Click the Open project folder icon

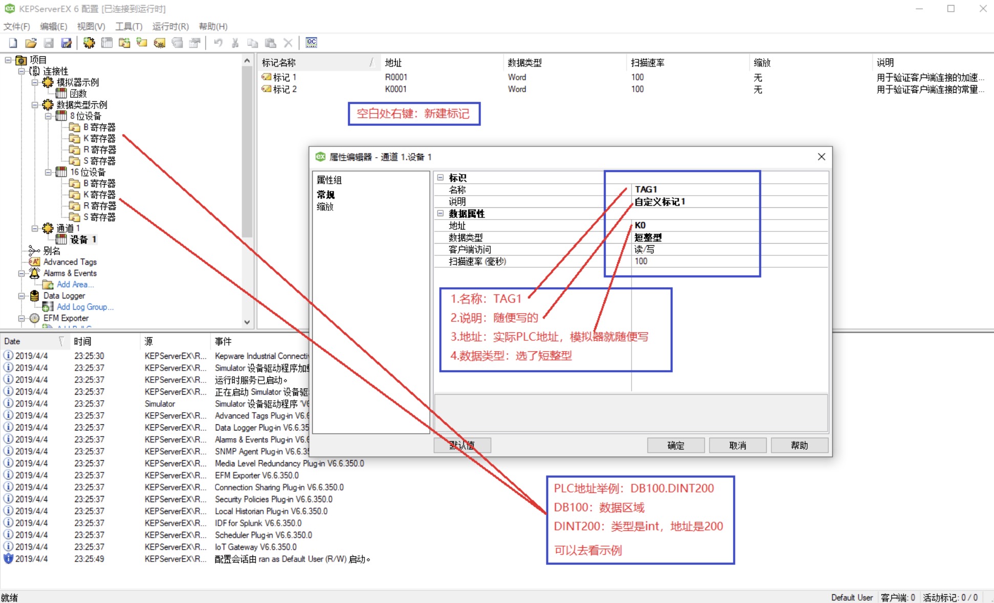[31, 43]
